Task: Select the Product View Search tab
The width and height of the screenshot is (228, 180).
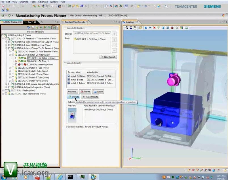Action: (75, 22)
